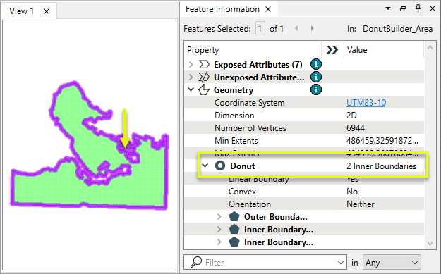Collapse the Geometry section
The height and width of the screenshot is (274, 441).
point(191,89)
